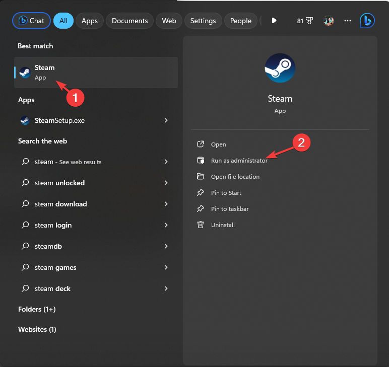This screenshot has height=367, width=389.
Task: Click Run as administrator
Action: coord(239,161)
